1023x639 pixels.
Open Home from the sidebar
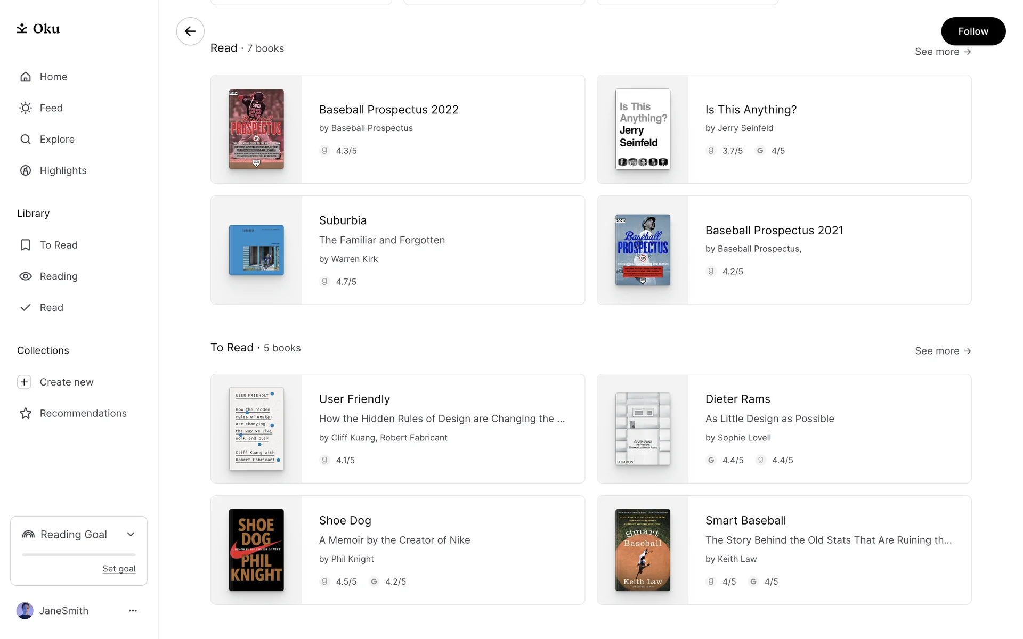coord(53,77)
